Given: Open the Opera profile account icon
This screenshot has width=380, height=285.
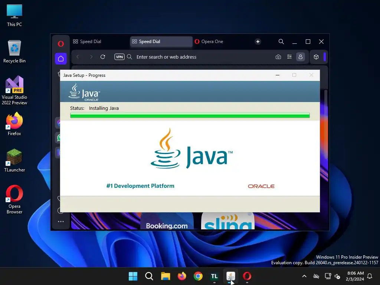Looking at the screenshot, I should point(301,57).
